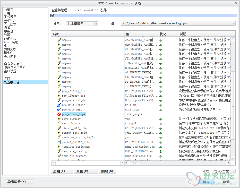The height and width of the screenshot is (188, 240).
Task: Click the lightning icon of mapkey with value rec
Action: pyautogui.click(x=59, y=77)
